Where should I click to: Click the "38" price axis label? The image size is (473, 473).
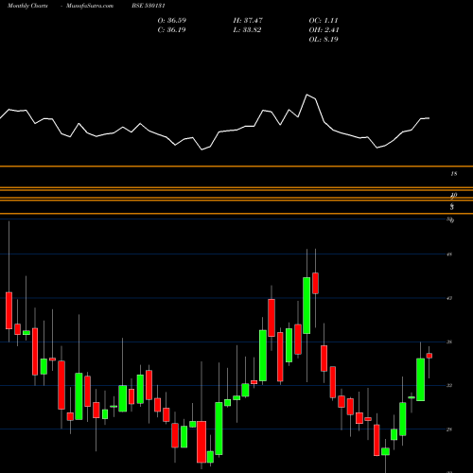[x=449, y=342]
